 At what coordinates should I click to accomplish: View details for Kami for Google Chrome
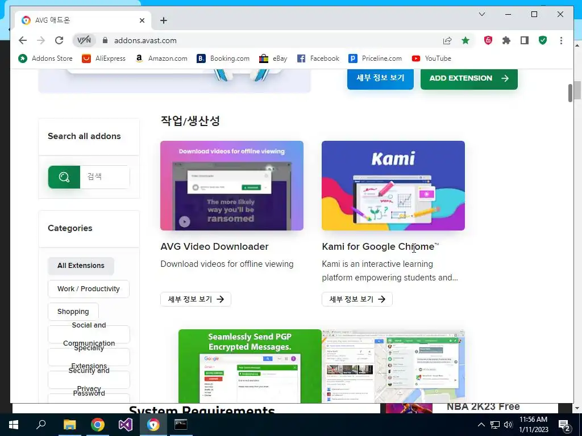(357, 299)
